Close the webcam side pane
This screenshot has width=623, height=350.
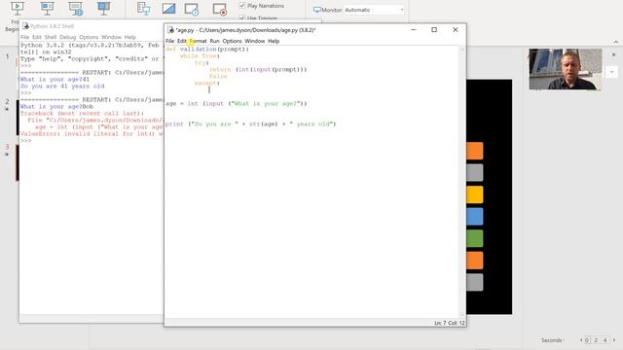(613, 54)
